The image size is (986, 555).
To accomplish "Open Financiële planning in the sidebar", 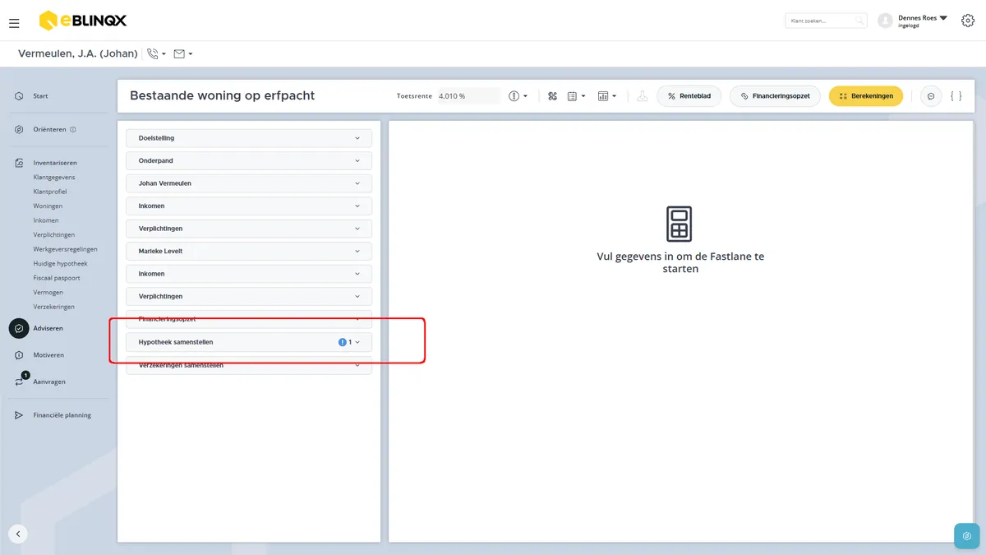I will (62, 415).
